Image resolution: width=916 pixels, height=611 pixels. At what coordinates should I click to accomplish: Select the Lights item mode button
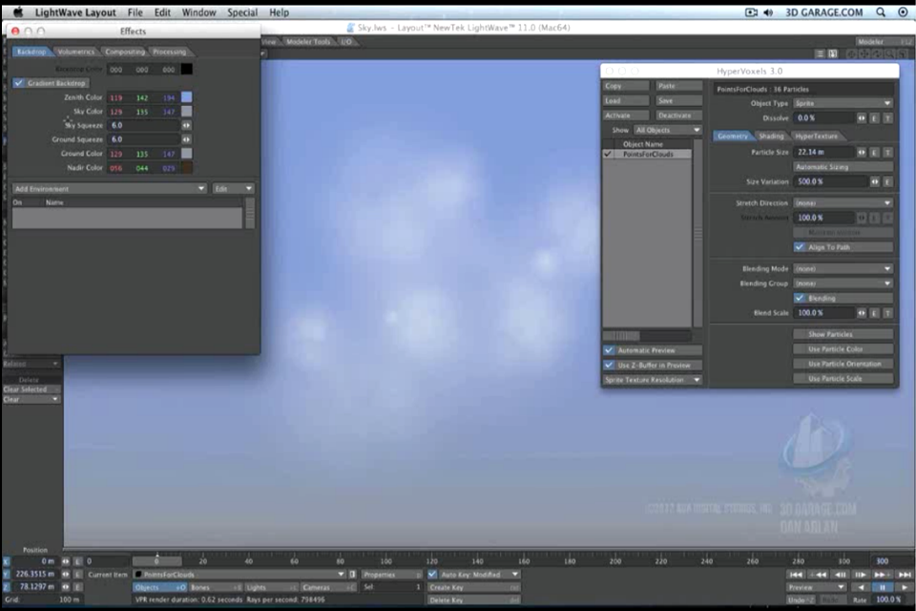[270, 587]
